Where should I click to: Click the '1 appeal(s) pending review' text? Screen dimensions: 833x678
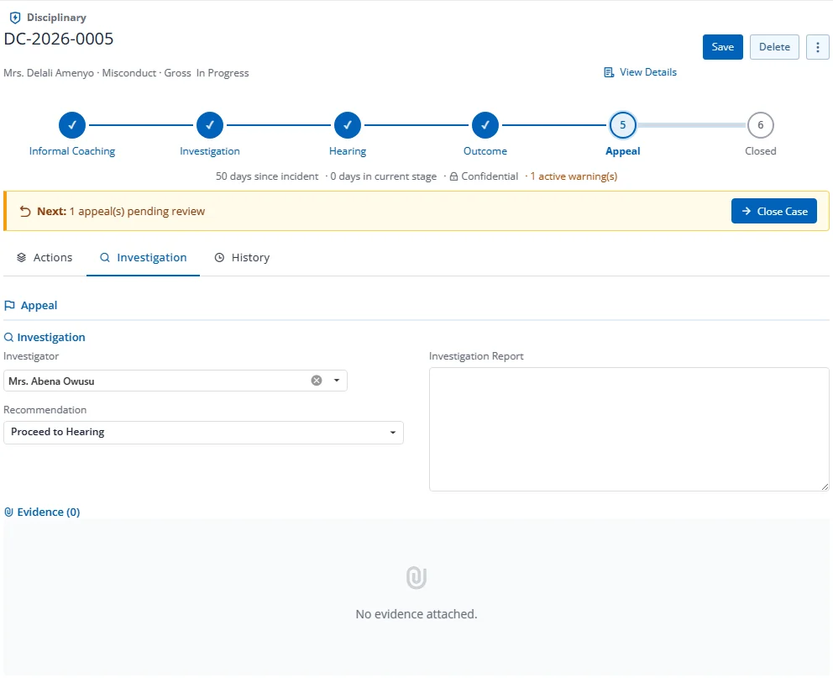[x=137, y=212]
